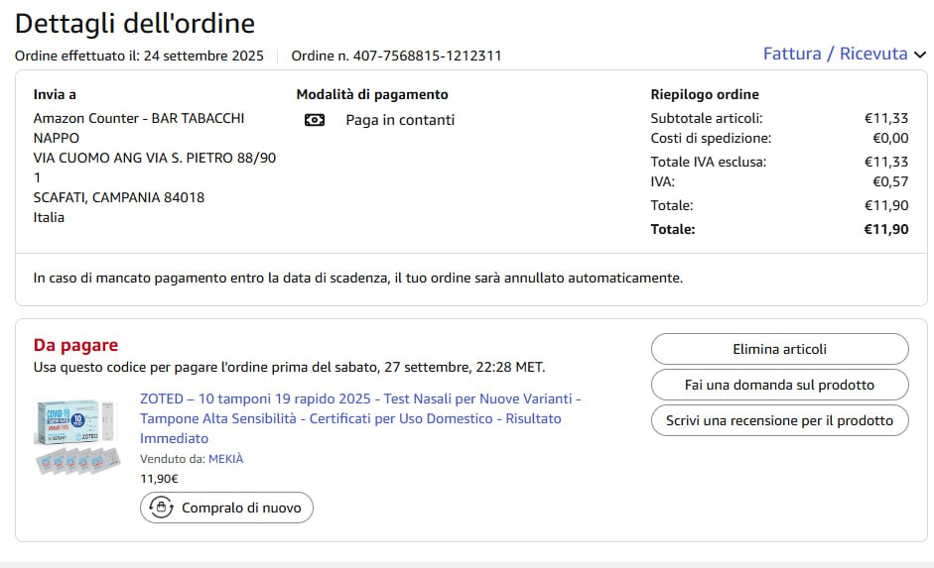The image size is (934, 568).
Task: Click the red Da pagare heading
Action: click(75, 345)
